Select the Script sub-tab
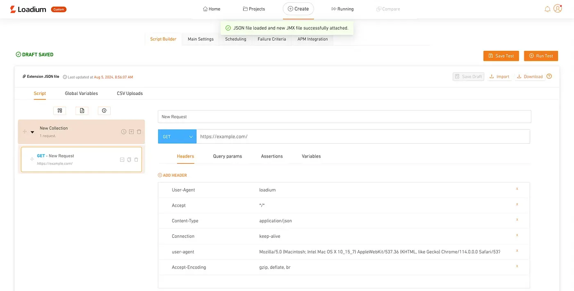This screenshot has height=291, width=574. click(x=40, y=93)
